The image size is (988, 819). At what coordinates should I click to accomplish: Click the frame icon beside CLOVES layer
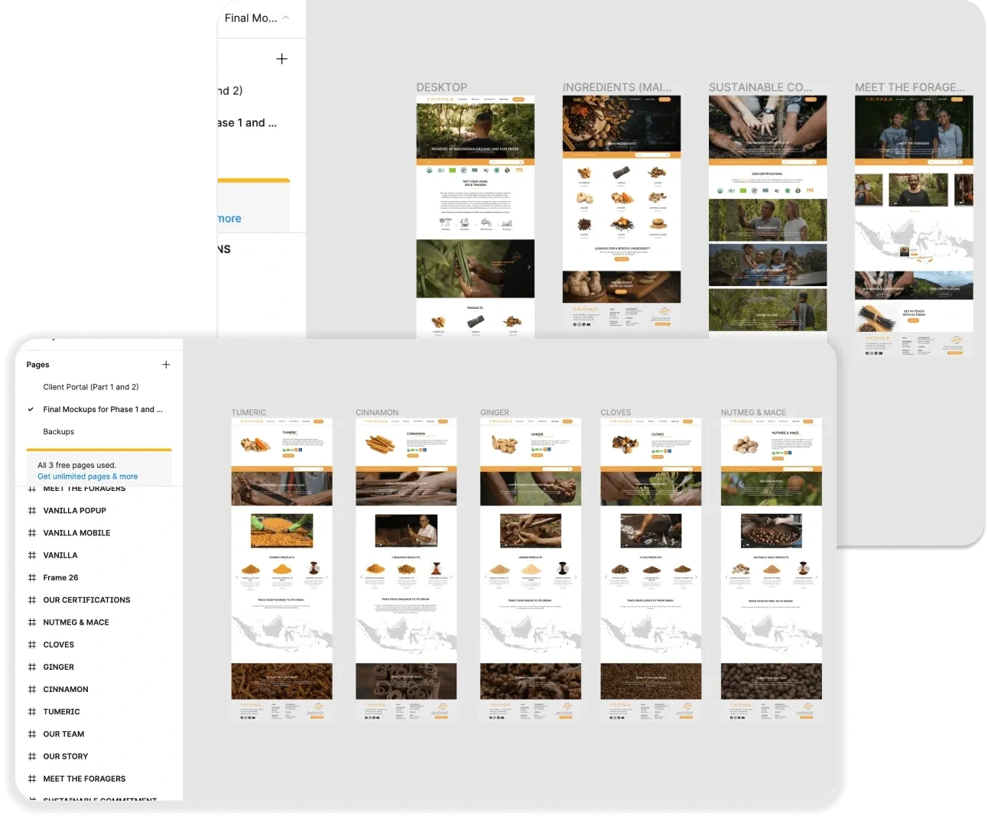[x=32, y=645]
